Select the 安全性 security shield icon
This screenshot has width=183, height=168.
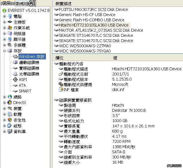pyautogui.click(x=10, y=120)
